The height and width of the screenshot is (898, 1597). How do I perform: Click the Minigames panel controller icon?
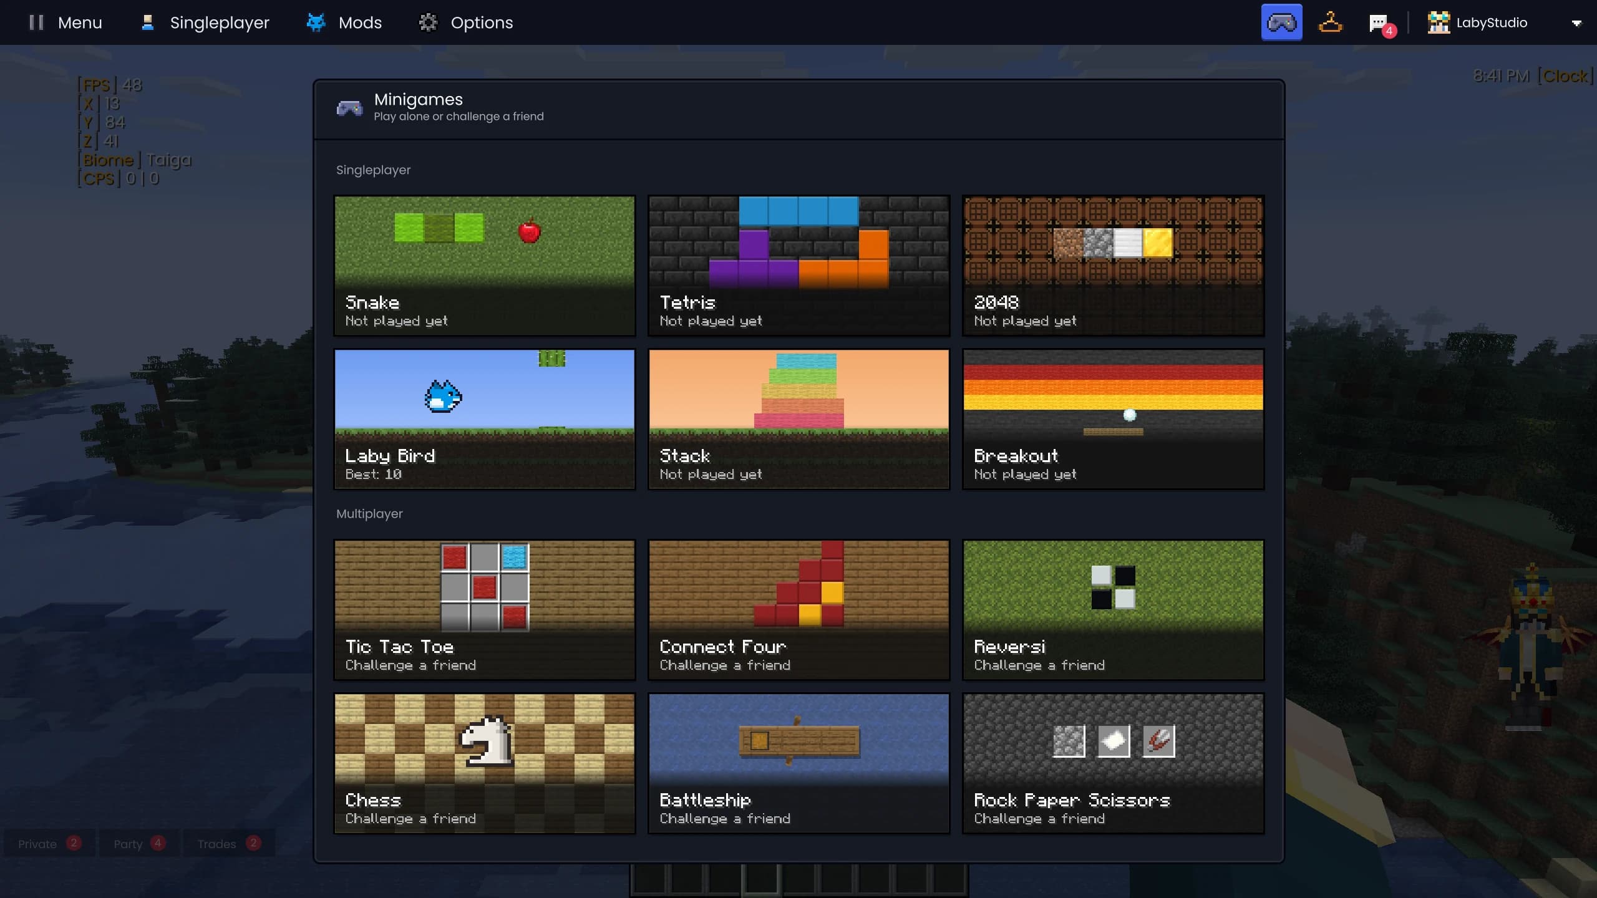click(x=349, y=108)
